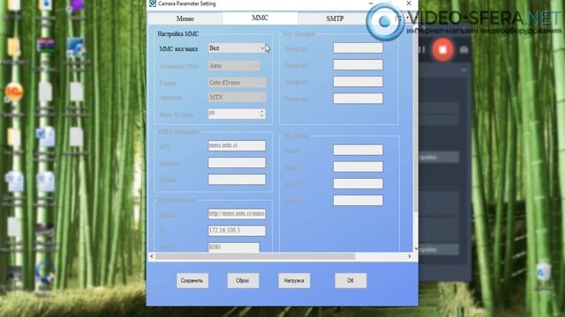Click the Телефон2 input field
Screen dimensions: 565x317
(x=358, y=65)
